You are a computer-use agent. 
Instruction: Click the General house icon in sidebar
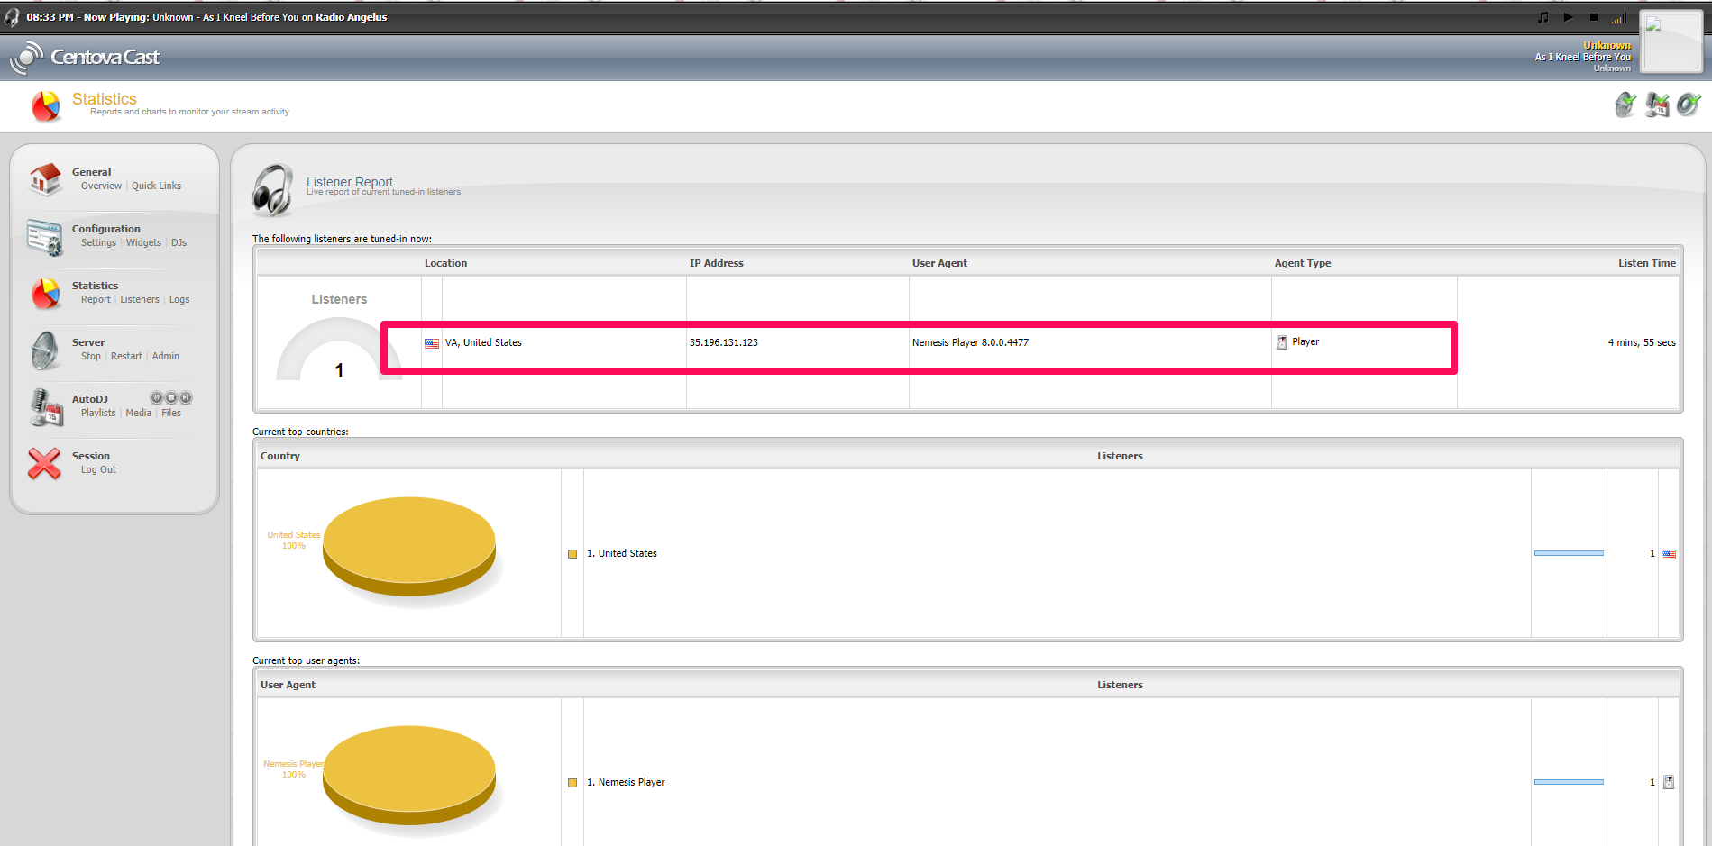click(45, 179)
